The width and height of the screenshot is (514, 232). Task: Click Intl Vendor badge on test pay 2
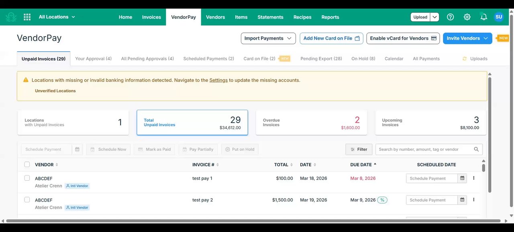pyautogui.click(x=77, y=208)
